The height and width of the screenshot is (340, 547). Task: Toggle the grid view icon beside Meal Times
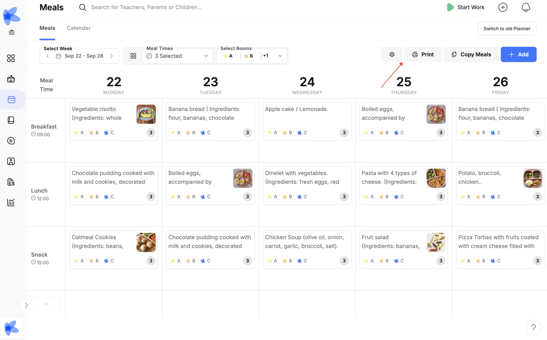tap(133, 56)
